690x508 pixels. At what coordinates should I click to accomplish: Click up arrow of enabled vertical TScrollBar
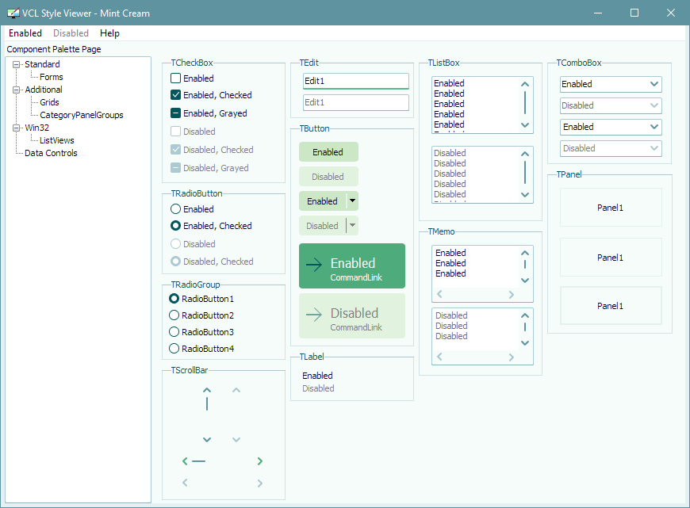click(207, 390)
